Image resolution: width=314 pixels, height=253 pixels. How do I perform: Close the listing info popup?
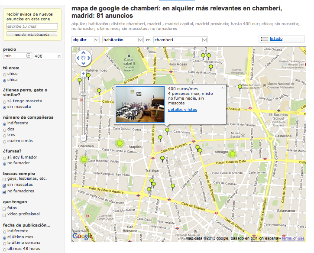click(223, 88)
